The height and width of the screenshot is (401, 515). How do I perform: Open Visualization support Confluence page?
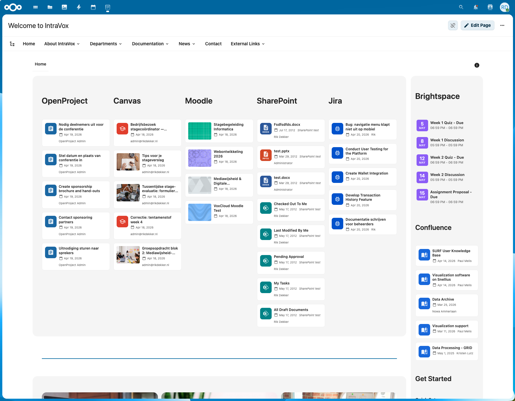447,329
